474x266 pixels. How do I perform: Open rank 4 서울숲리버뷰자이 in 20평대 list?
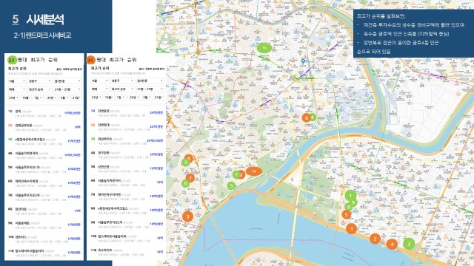click(44, 155)
